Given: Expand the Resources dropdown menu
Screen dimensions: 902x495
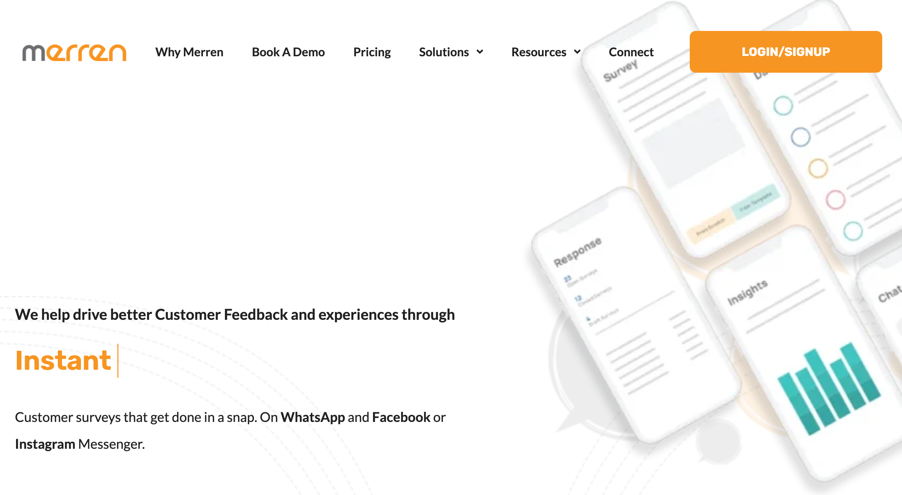Looking at the screenshot, I should coord(545,52).
